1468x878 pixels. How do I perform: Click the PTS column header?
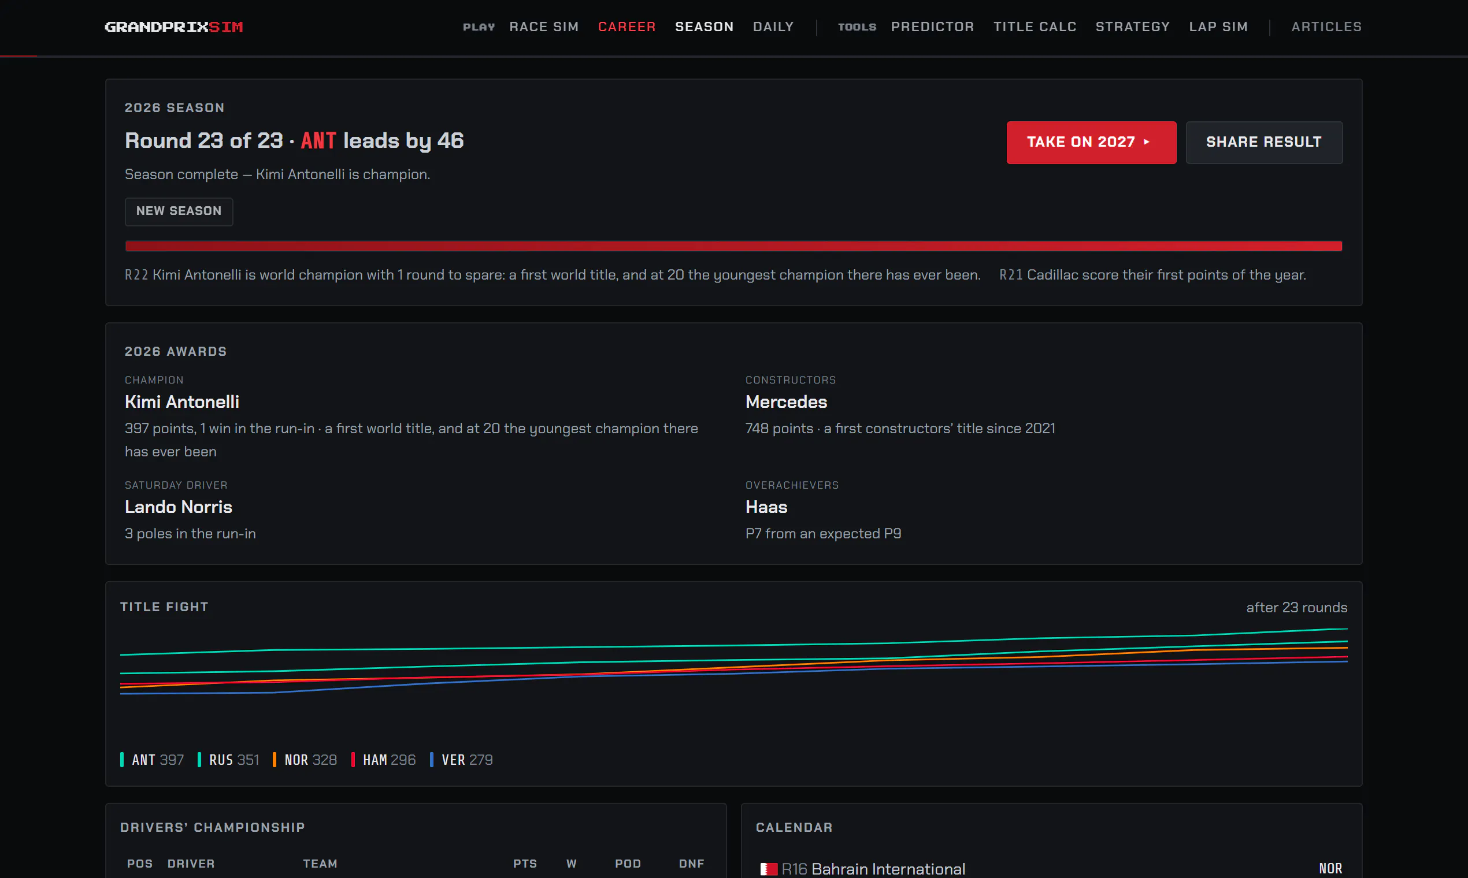525,864
